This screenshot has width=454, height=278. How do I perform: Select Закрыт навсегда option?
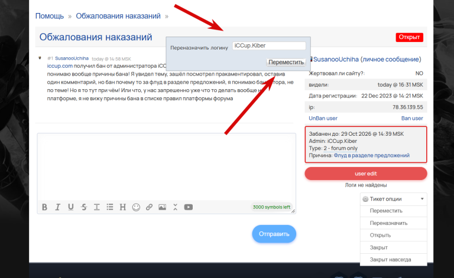[390, 260]
